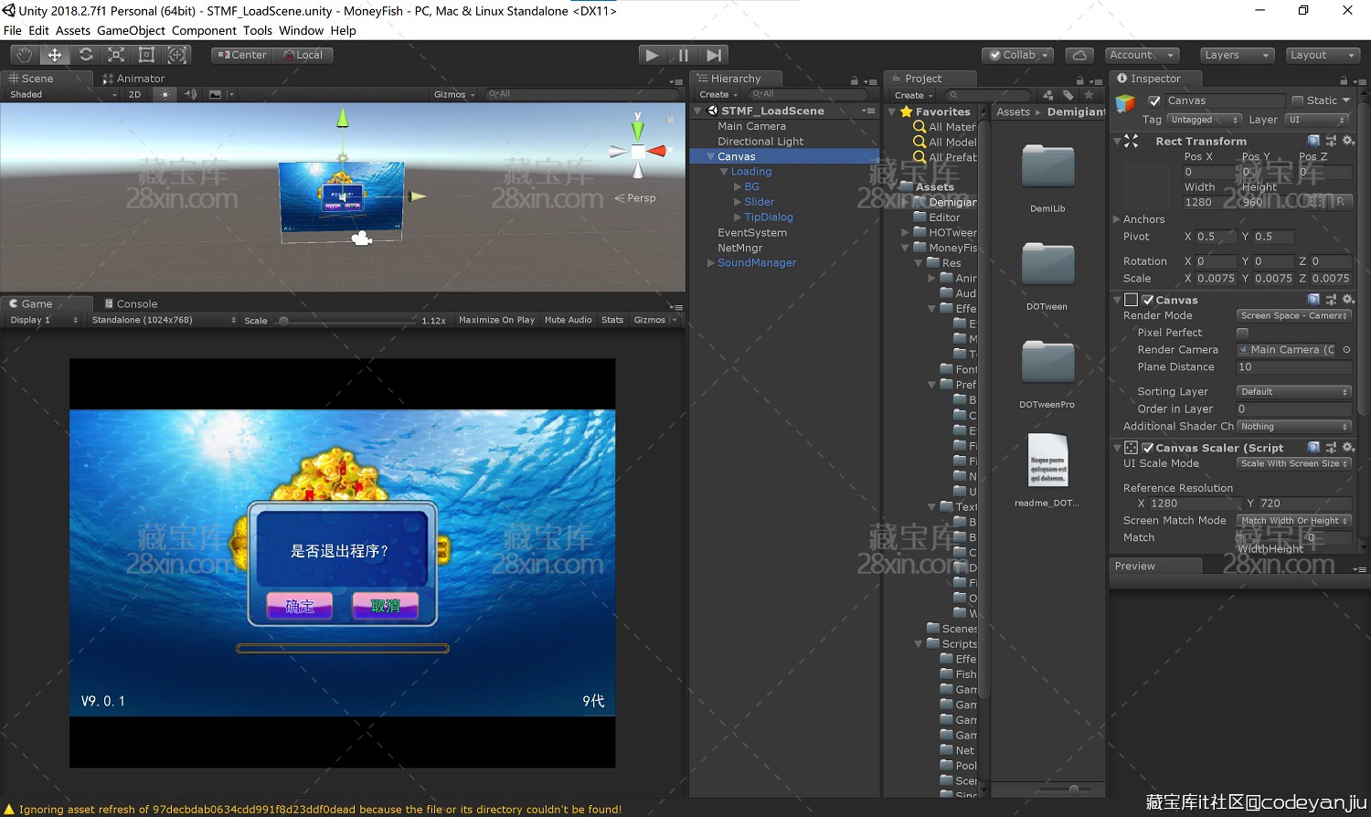Open the Cloud services icon

tap(1079, 55)
